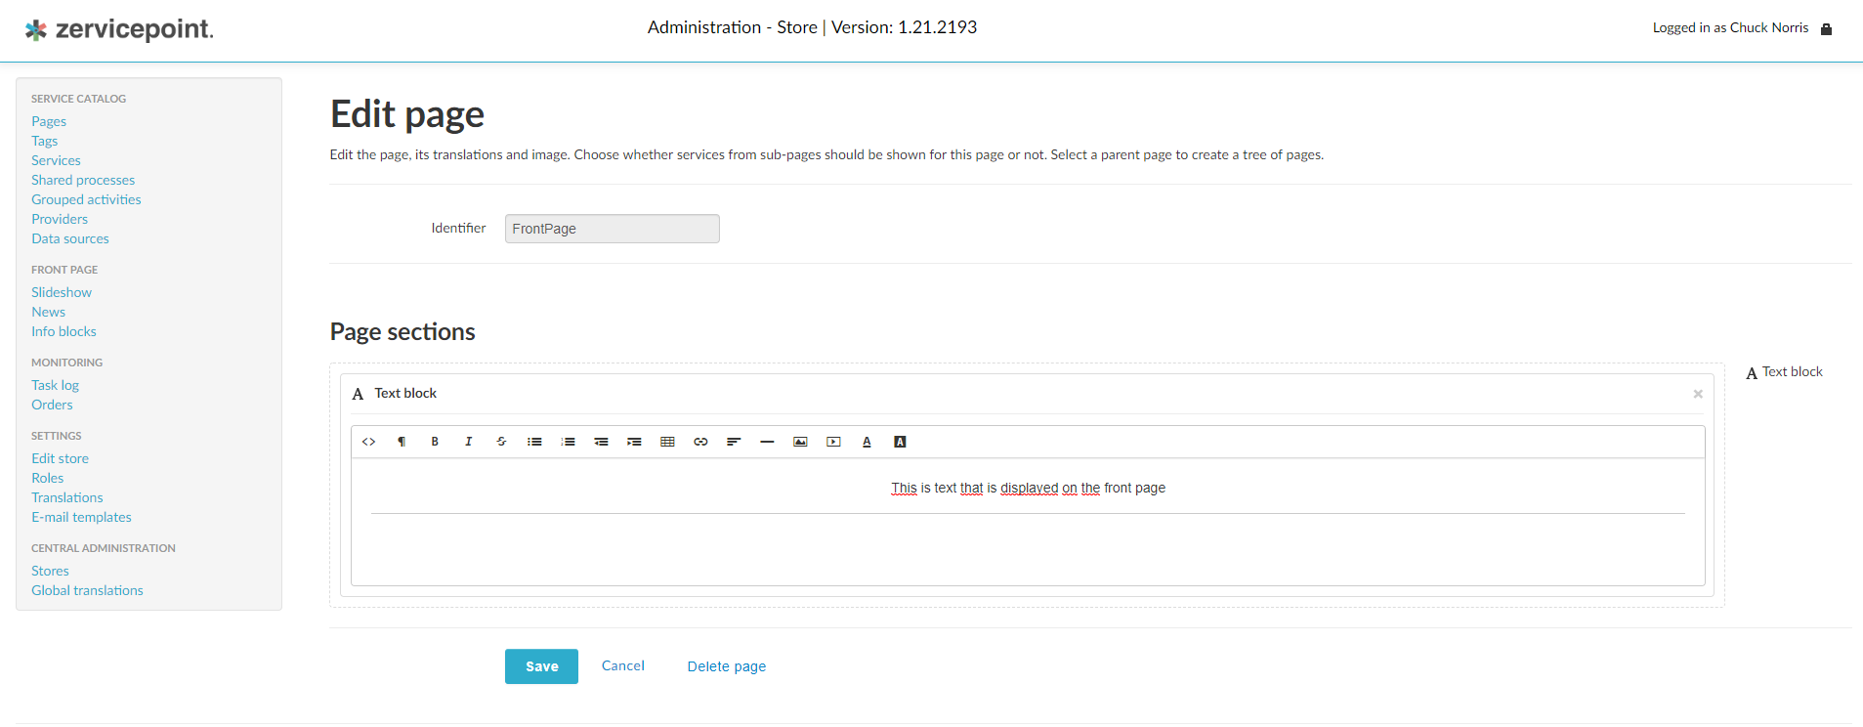
Task: Click the Identifier input field
Action: click(612, 229)
